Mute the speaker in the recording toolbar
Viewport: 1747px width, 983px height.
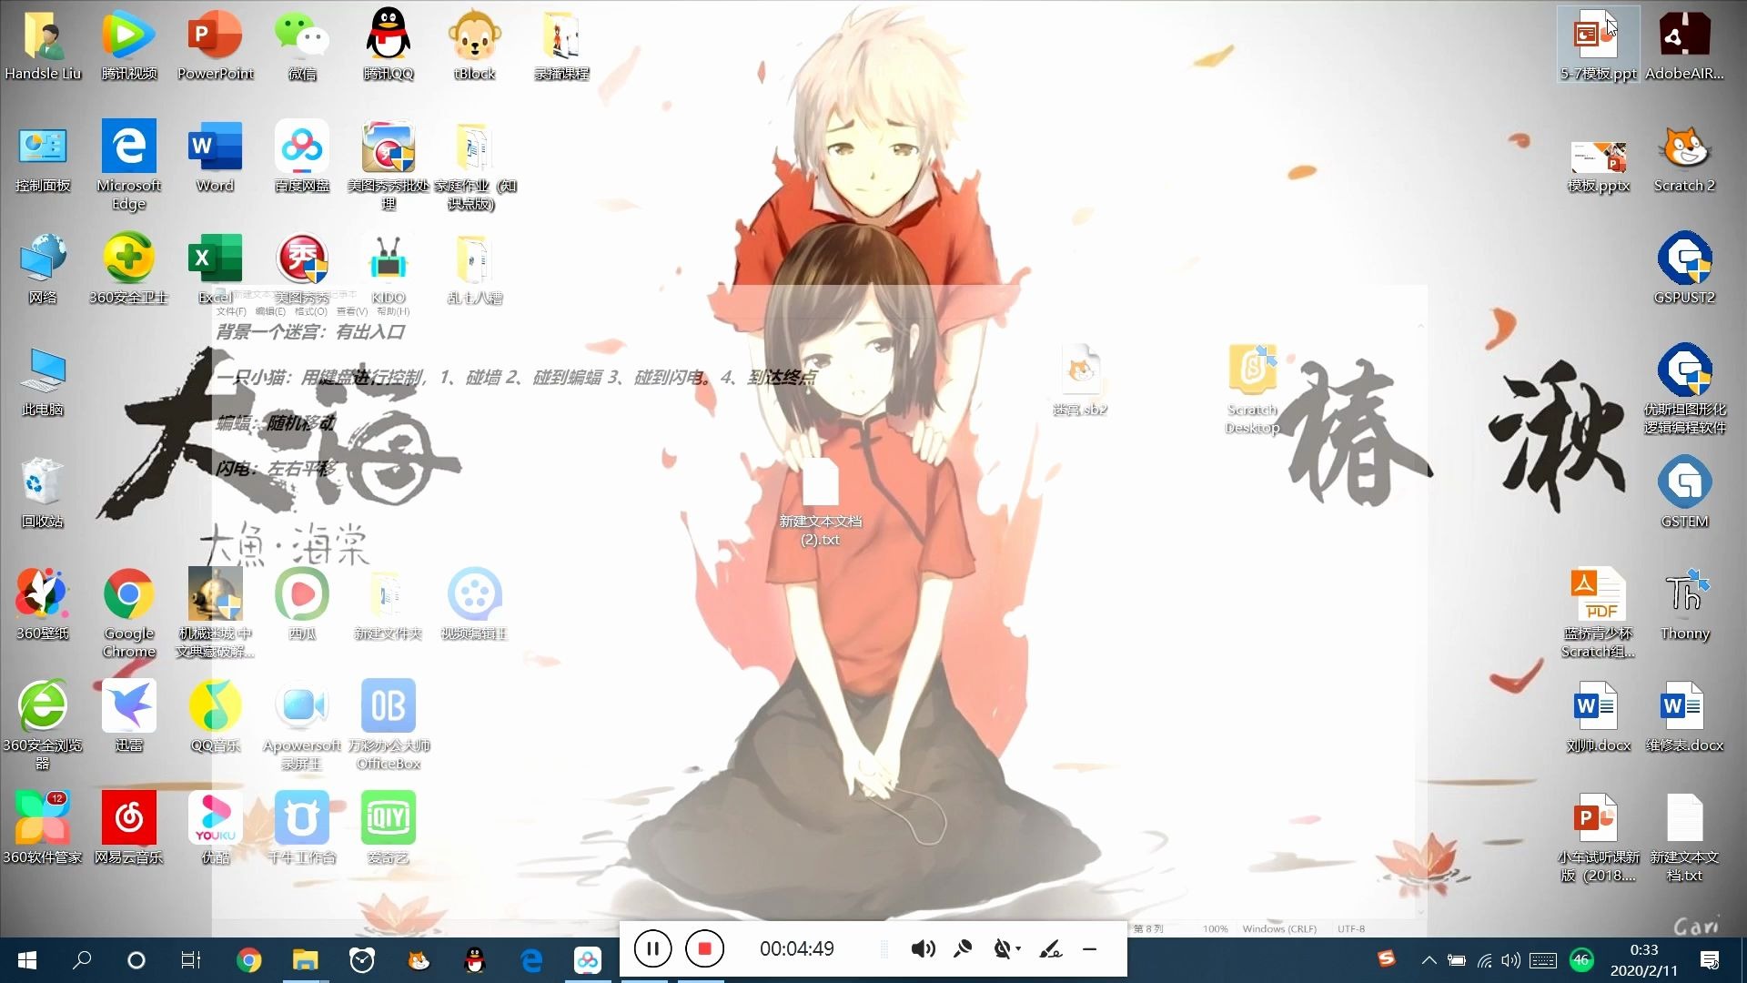[x=923, y=948]
